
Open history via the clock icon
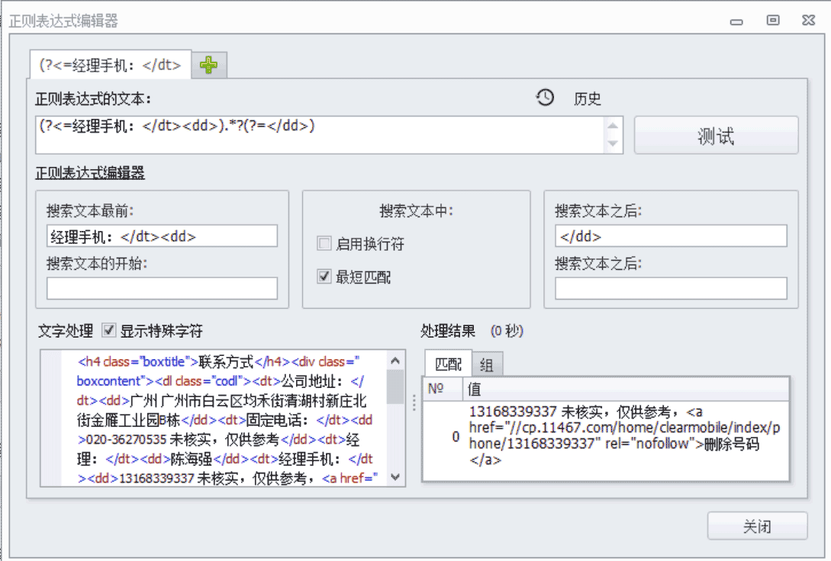[545, 98]
